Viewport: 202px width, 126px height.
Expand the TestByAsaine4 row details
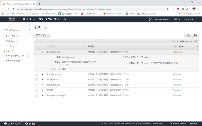(42, 74)
